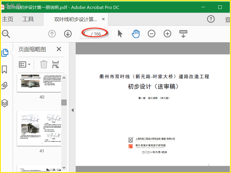The image size is (231, 173).
Task: Go to next page arrow
Action: [68, 34]
